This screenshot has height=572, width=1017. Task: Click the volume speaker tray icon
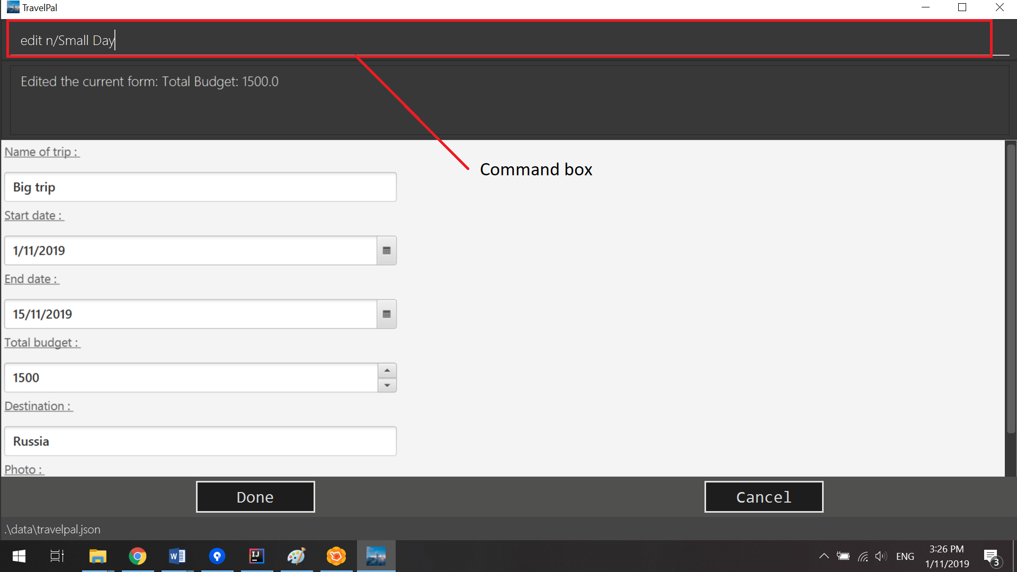[881, 556]
